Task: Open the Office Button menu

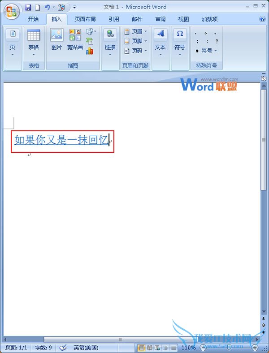Action: point(12,12)
